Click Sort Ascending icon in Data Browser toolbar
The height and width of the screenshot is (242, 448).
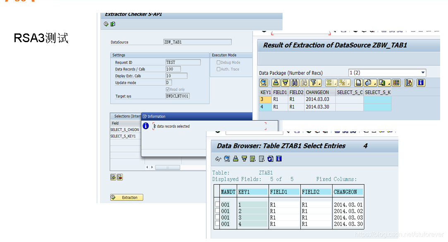(235, 159)
